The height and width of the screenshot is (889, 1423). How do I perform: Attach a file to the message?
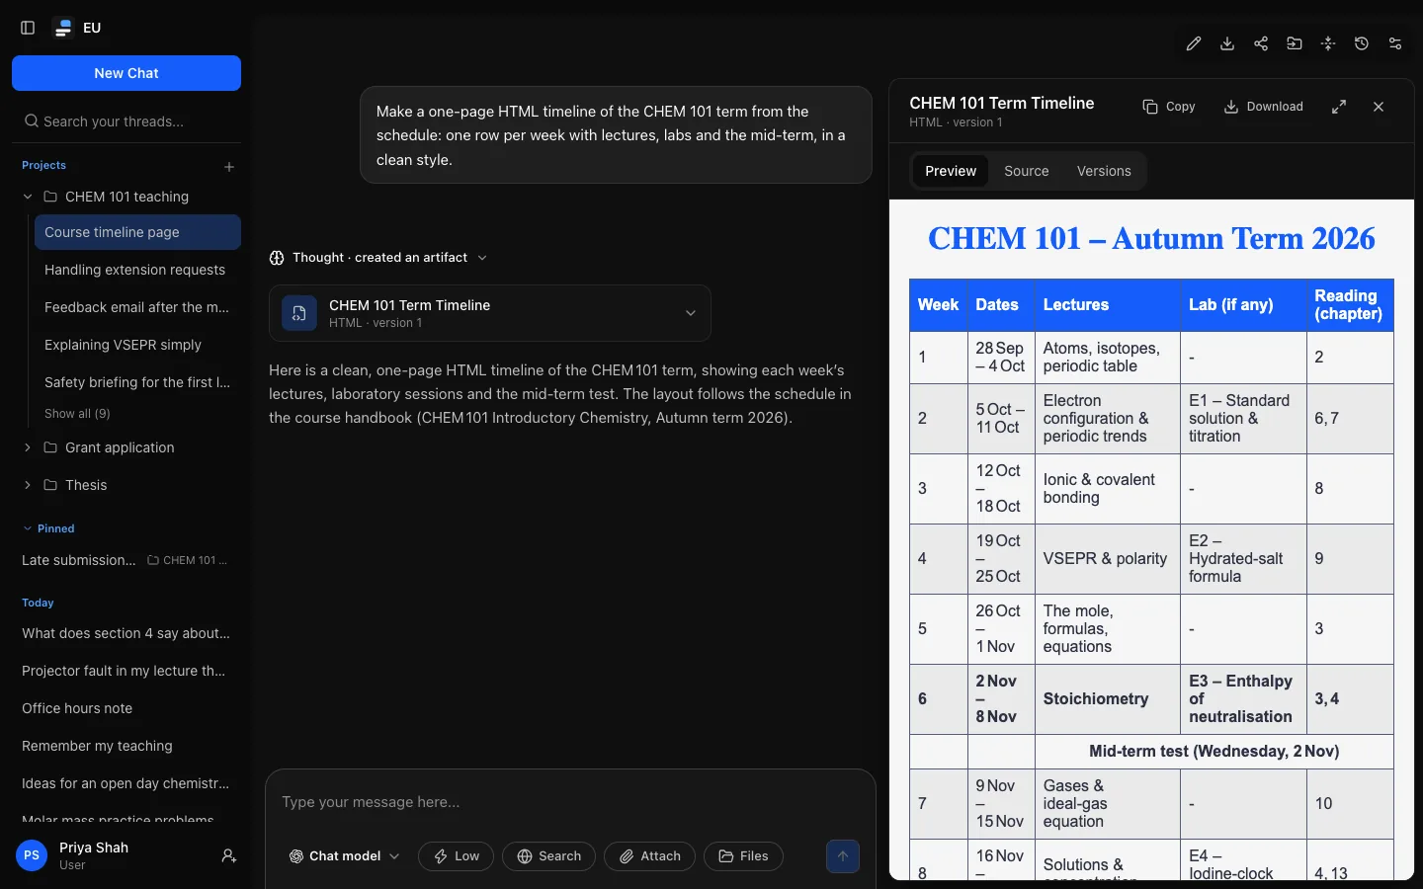[x=649, y=856]
